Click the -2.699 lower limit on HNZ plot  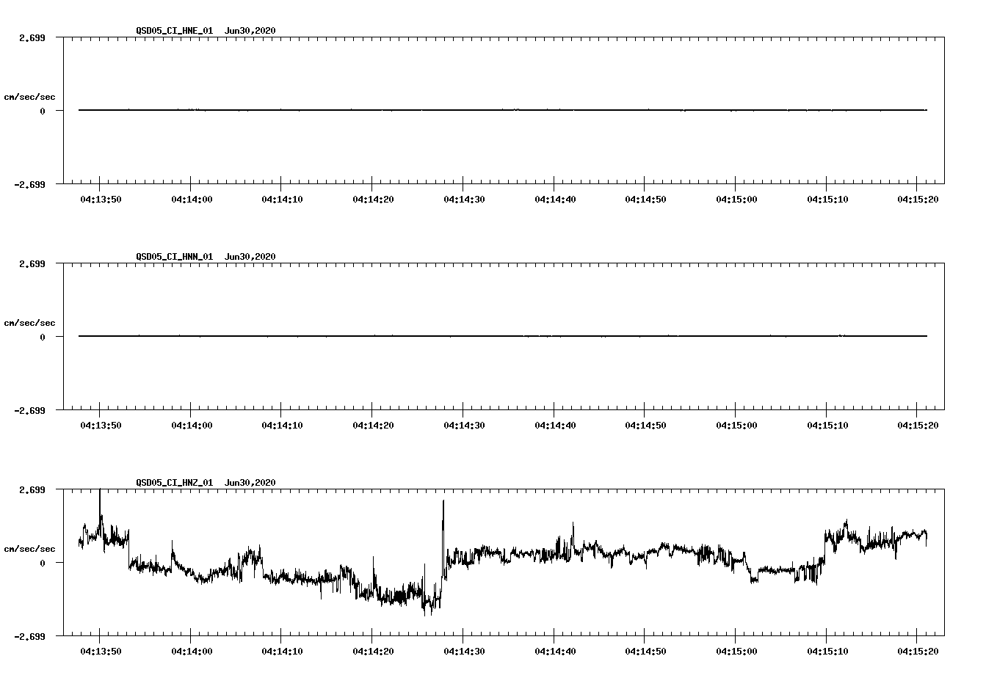pos(29,636)
